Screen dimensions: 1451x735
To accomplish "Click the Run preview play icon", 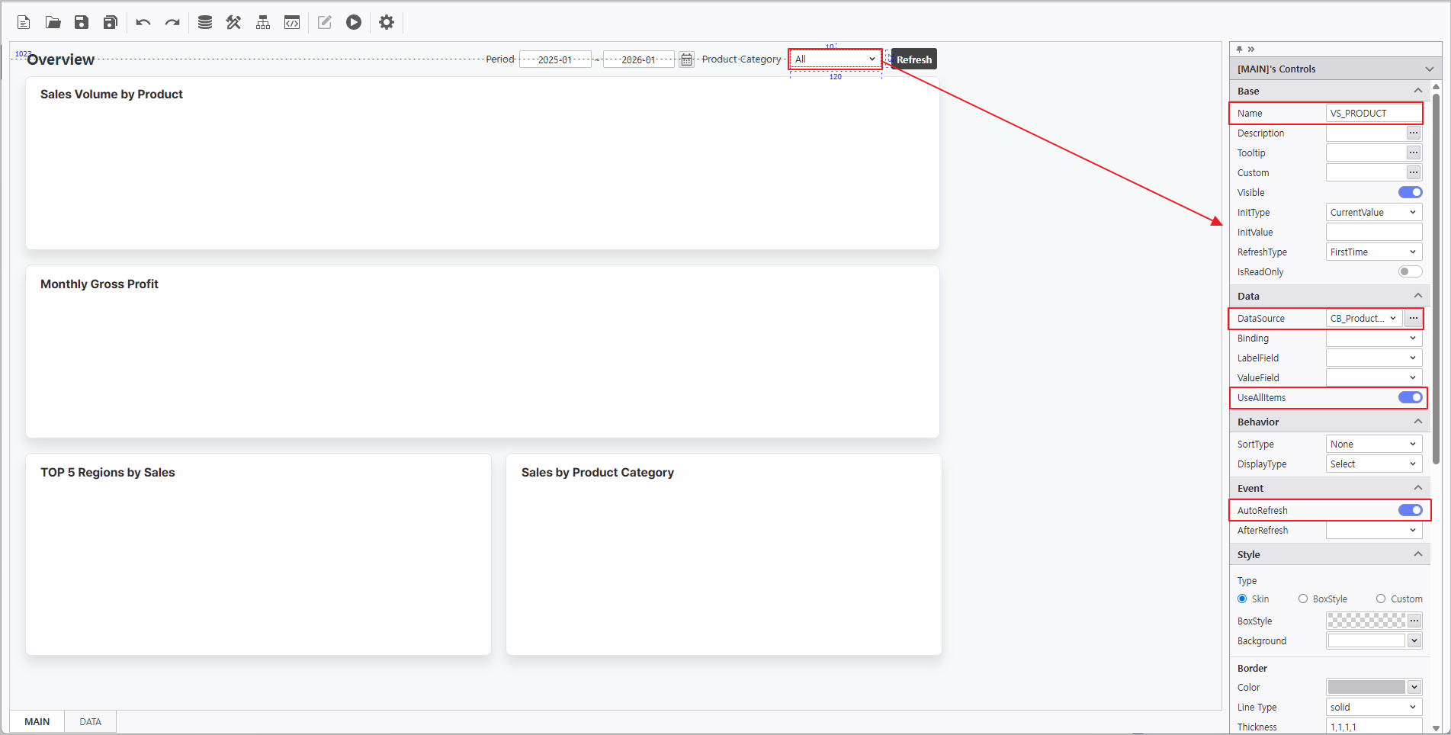I will (353, 23).
